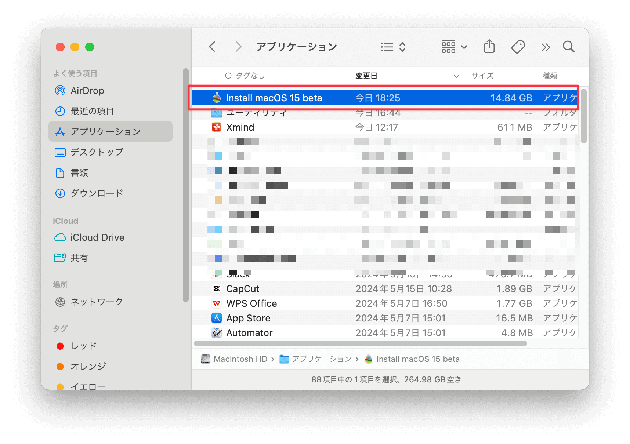Click the Share toolbar icon
Viewport: 630px width, 444px height.
[x=489, y=47]
